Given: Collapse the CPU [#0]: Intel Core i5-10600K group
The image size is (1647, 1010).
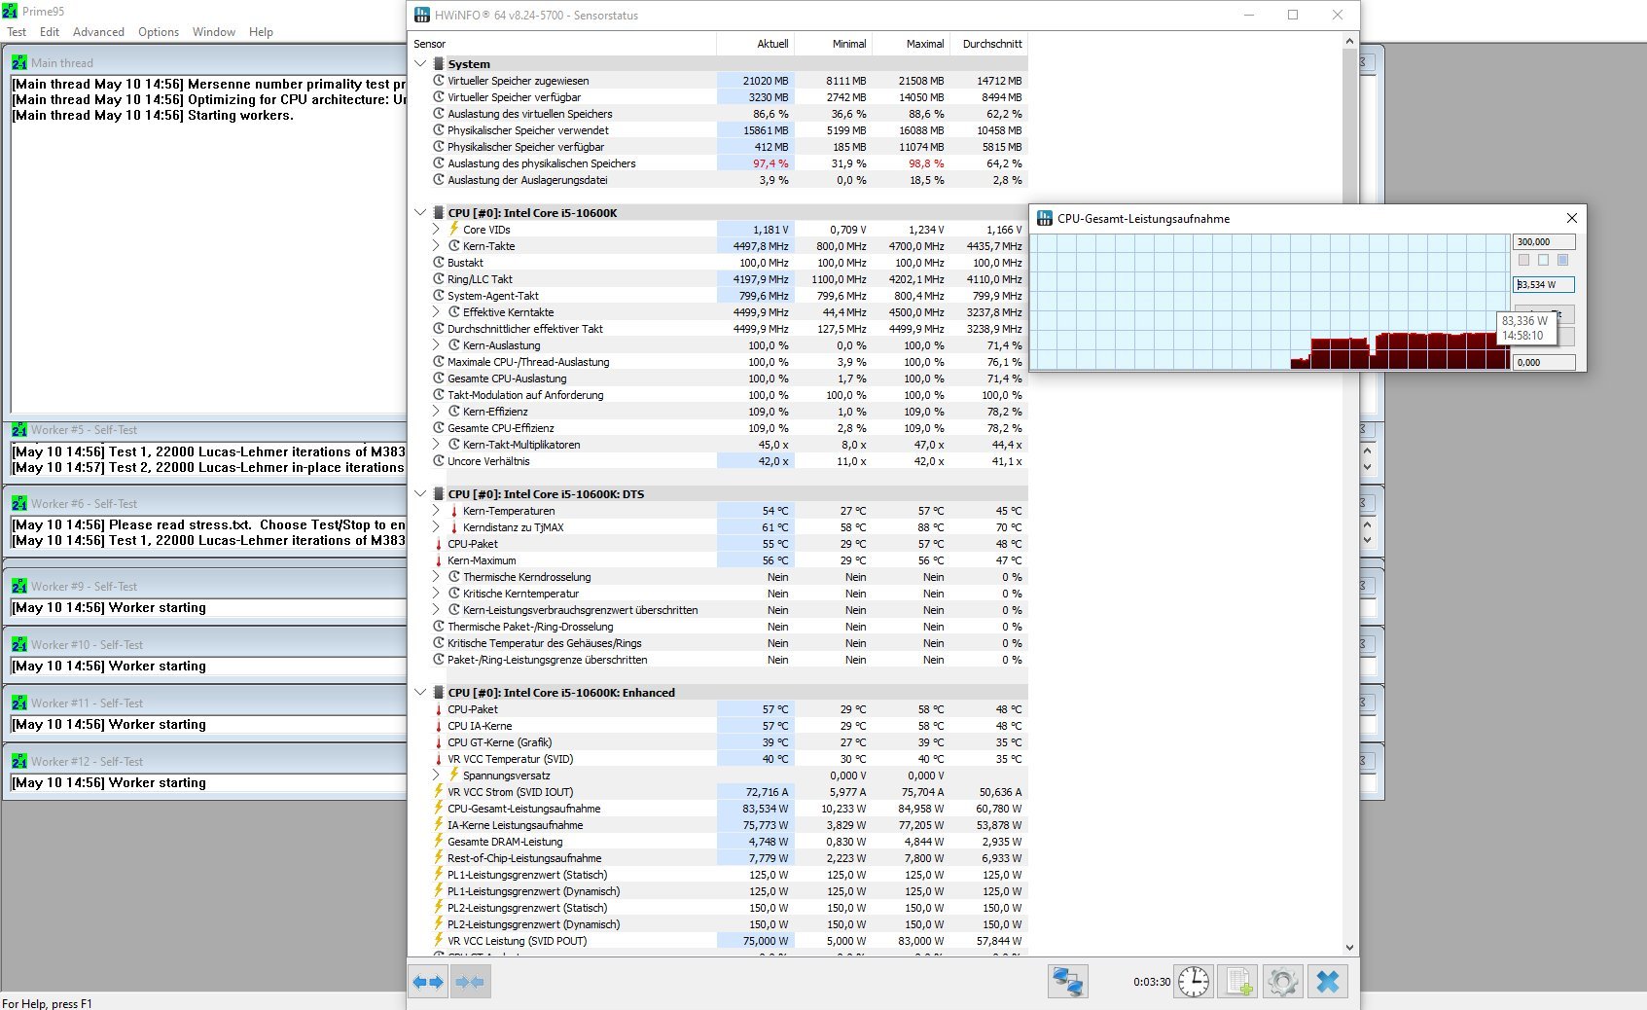Looking at the screenshot, I should [x=420, y=212].
